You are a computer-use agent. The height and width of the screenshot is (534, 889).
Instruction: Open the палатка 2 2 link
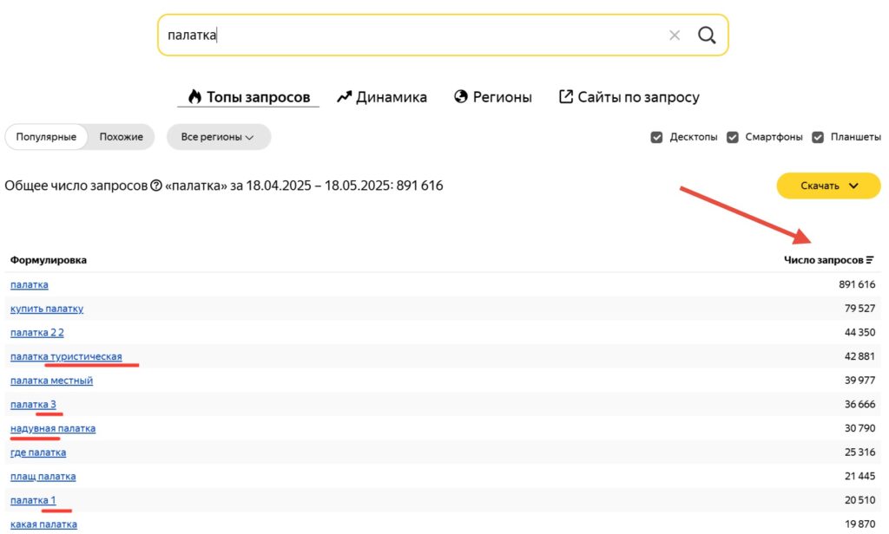point(36,332)
